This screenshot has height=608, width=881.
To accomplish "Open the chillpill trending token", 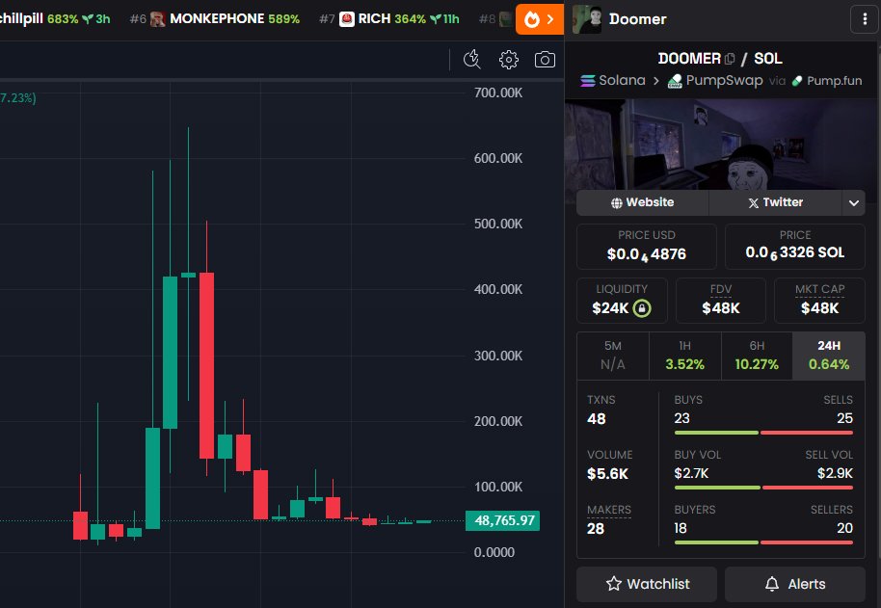I will click(55, 19).
